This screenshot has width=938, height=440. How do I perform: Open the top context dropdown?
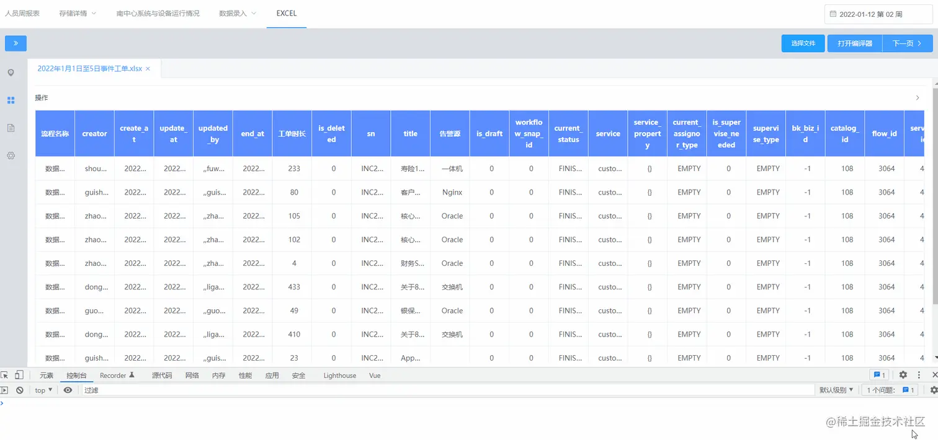pyautogui.click(x=43, y=390)
